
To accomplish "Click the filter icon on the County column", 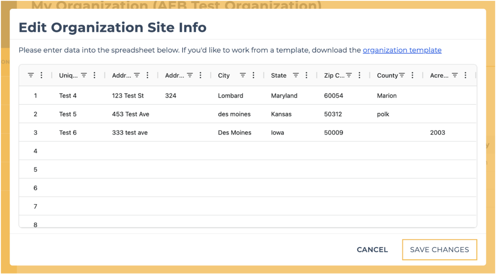I will coord(402,75).
